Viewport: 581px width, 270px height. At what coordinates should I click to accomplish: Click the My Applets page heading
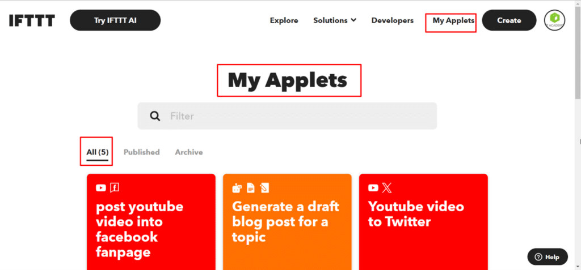[x=288, y=80]
